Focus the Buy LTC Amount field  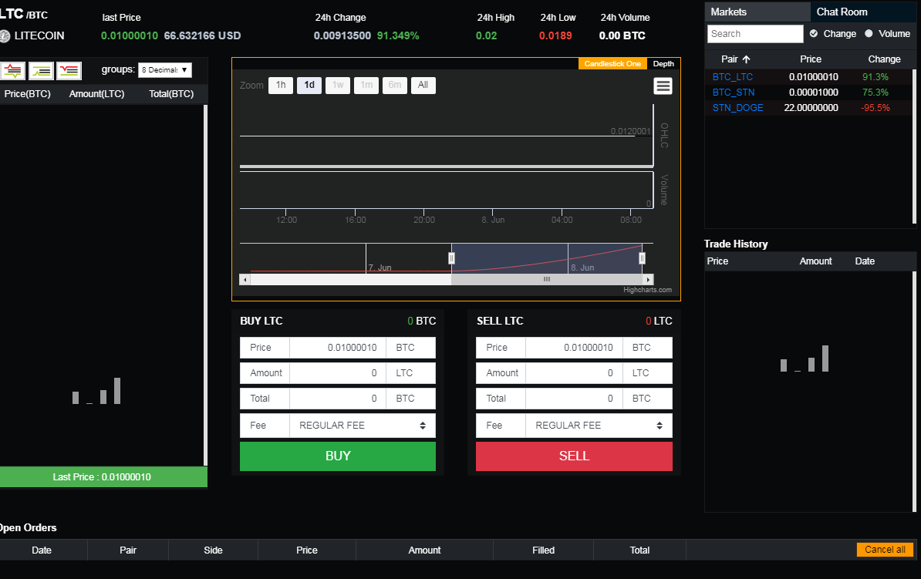tap(338, 373)
